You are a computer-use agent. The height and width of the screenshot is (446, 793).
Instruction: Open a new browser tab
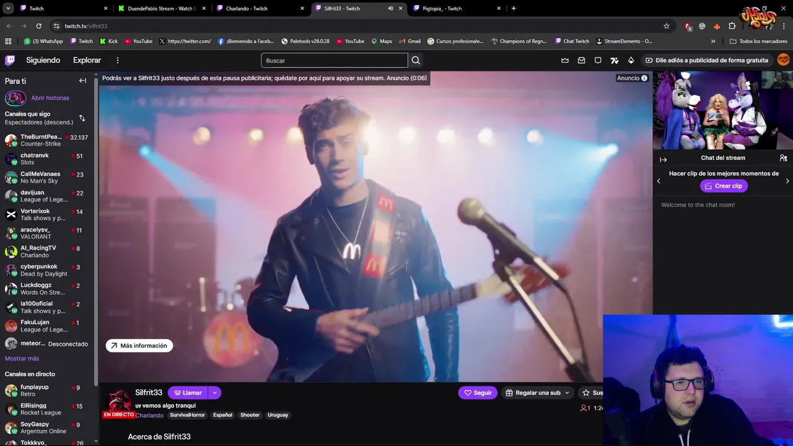tap(514, 9)
